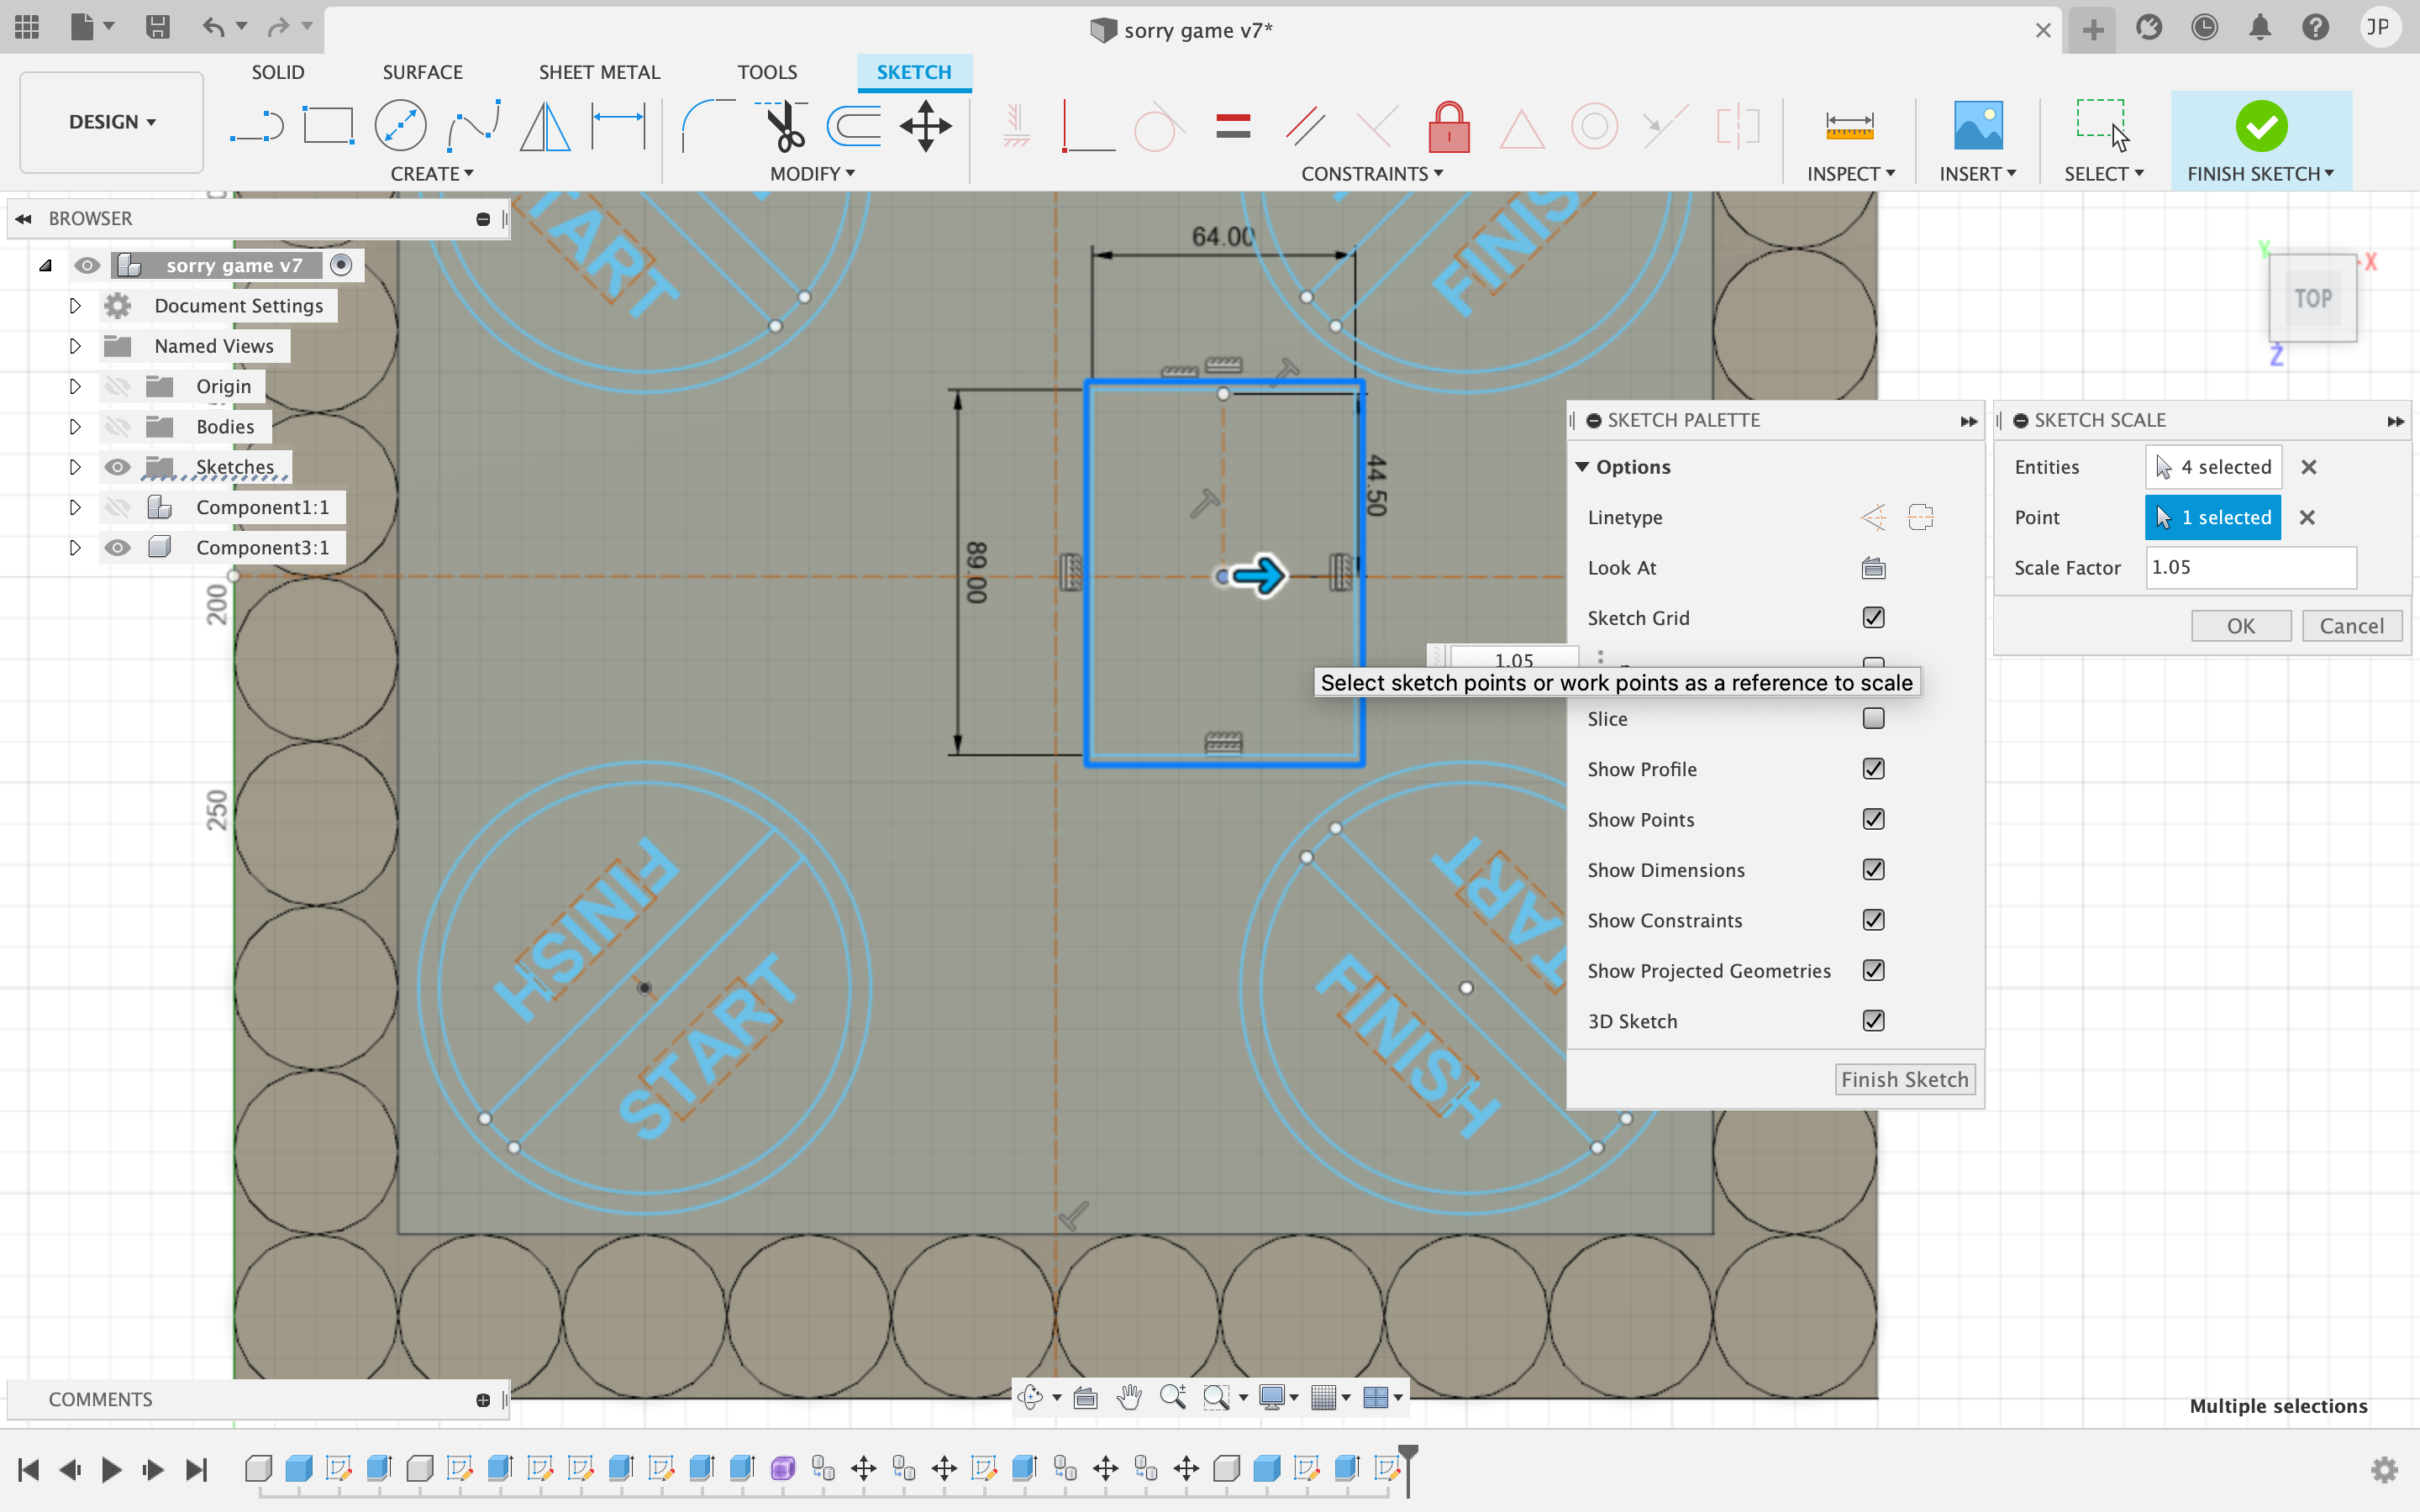Switch to the SURFACE tab
Screen dimensions: 2420x1512
[x=422, y=72]
